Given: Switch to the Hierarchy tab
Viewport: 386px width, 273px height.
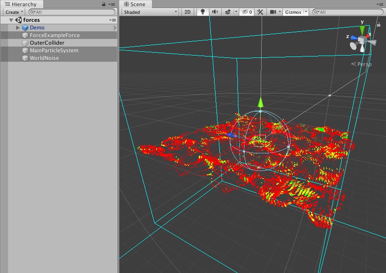Looking at the screenshot, I should point(21,4).
